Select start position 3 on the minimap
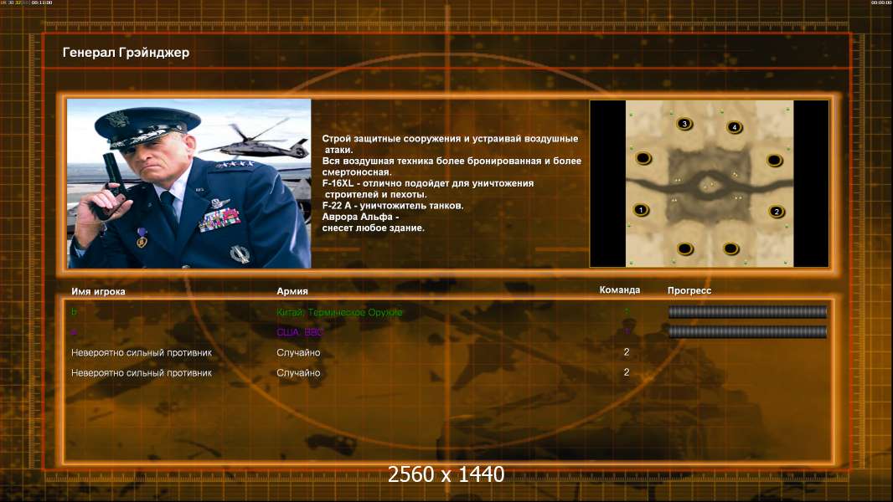 tap(684, 123)
